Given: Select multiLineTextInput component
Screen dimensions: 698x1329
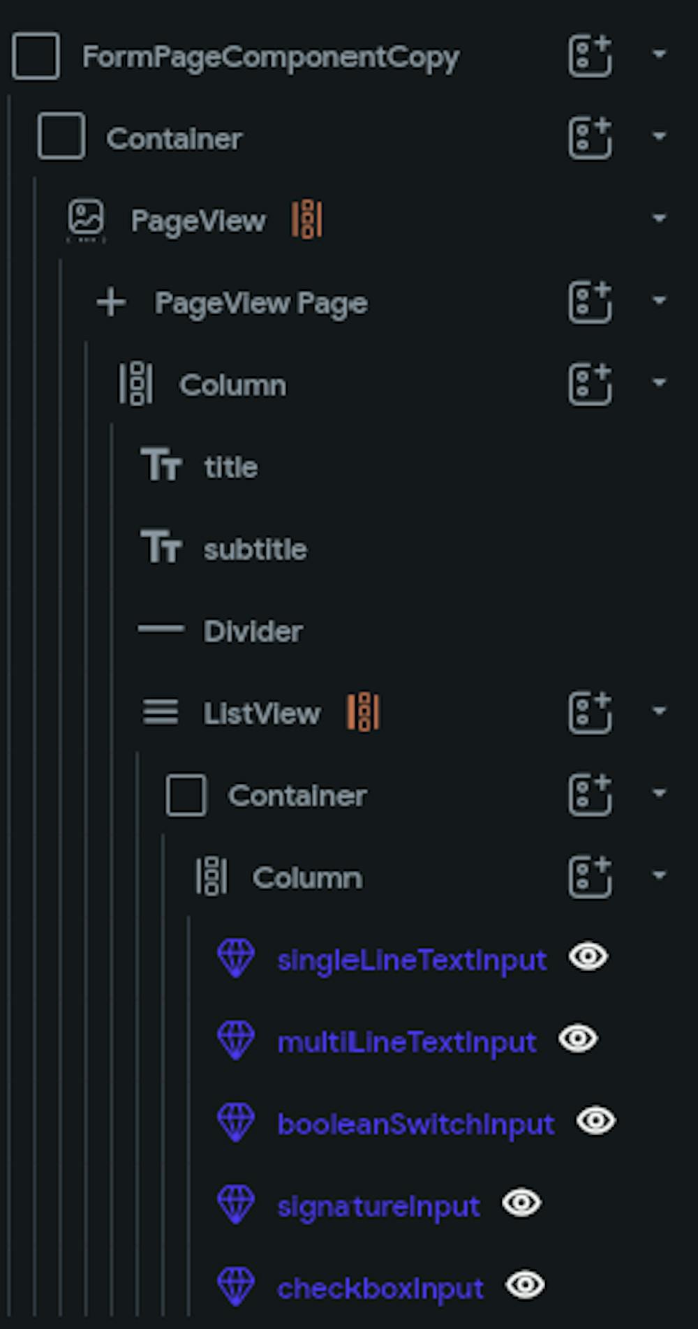Looking at the screenshot, I should (406, 1042).
